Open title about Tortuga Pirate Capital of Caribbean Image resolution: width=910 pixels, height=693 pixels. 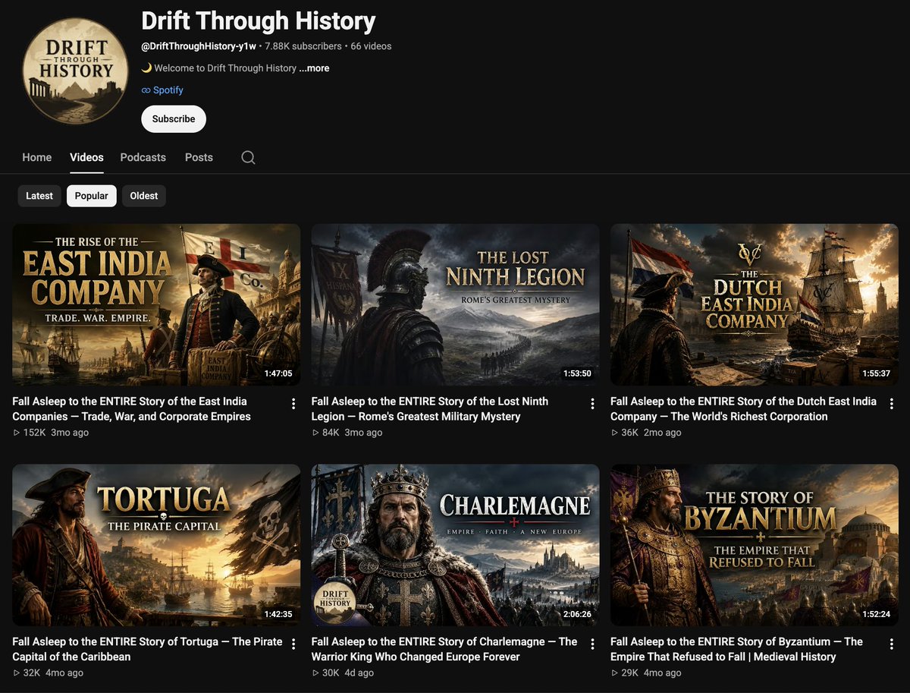(x=147, y=649)
